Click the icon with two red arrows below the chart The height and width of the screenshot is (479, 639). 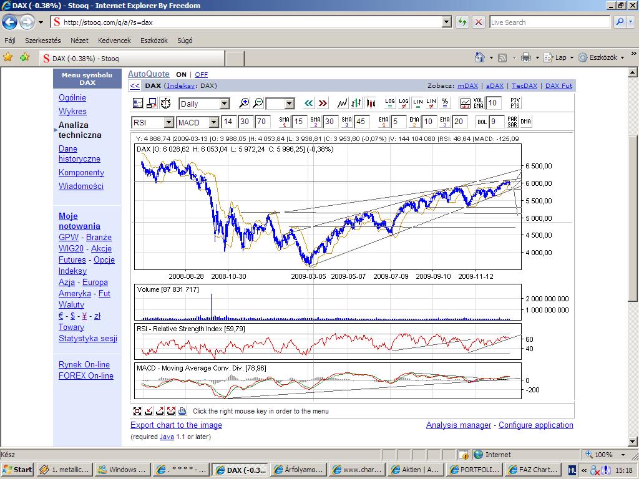[x=171, y=411]
